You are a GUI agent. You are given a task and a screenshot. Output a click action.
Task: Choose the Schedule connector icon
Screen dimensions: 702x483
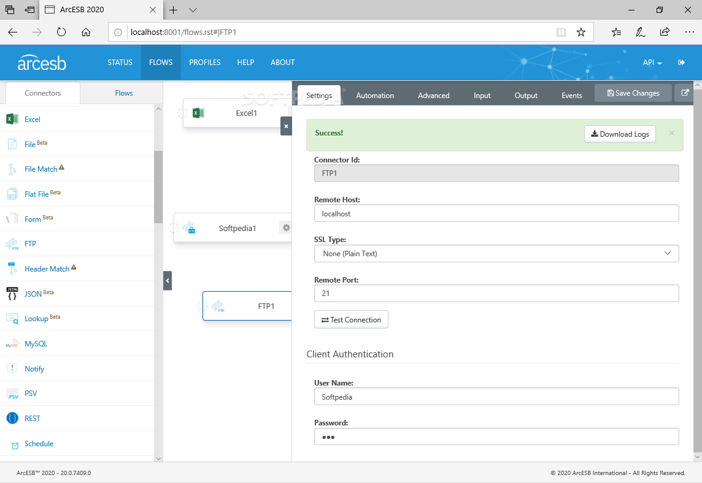pyautogui.click(x=15, y=445)
